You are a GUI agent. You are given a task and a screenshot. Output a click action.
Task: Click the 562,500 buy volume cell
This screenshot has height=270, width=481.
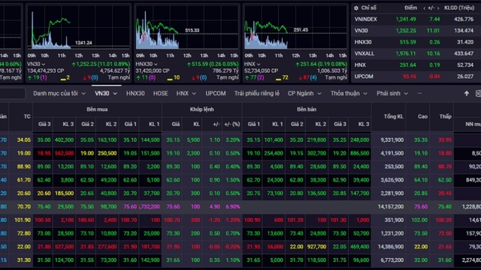coord(64,153)
